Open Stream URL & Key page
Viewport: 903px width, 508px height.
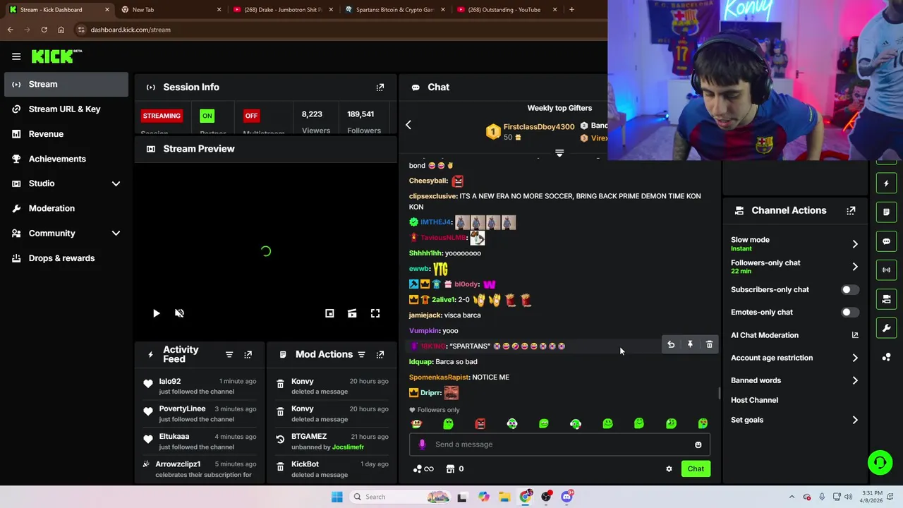coord(64,109)
